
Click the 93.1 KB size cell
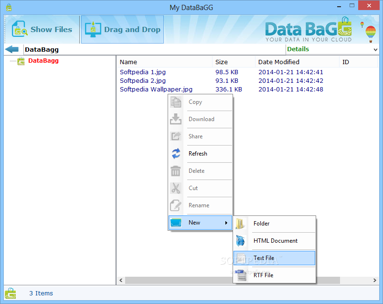pos(227,81)
